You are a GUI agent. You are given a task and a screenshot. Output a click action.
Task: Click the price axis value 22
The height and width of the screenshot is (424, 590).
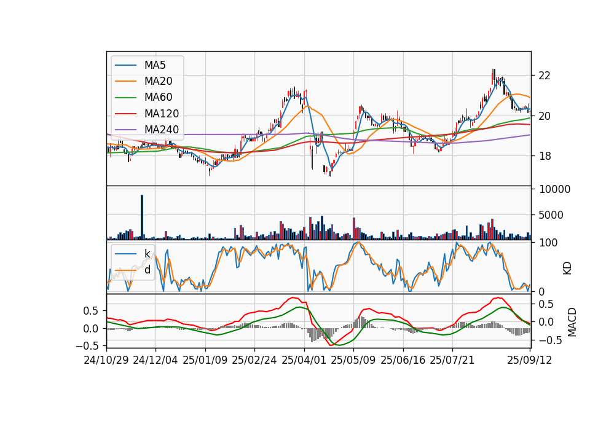click(545, 76)
